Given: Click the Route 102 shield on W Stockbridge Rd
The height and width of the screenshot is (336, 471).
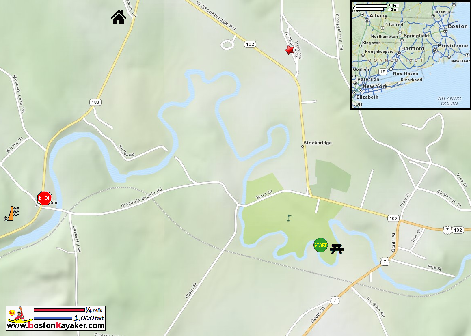Looking at the screenshot, I should pos(250,44).
